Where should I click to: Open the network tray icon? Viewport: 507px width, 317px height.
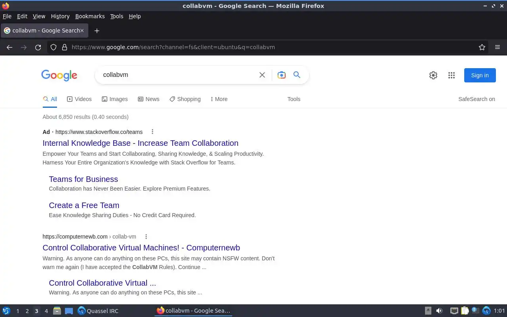click(454, 311)
